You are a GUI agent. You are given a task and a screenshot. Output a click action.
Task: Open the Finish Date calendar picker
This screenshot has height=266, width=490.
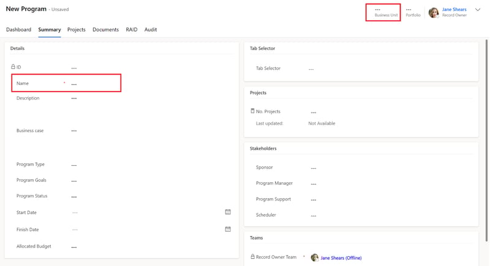tap(228, 229)
